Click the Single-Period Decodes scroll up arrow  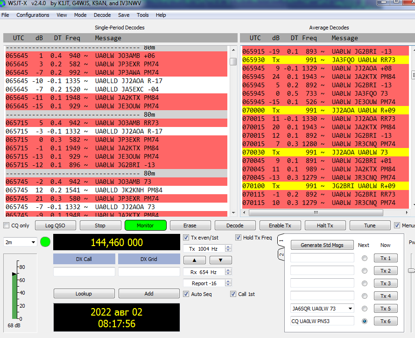click(233, 50)
